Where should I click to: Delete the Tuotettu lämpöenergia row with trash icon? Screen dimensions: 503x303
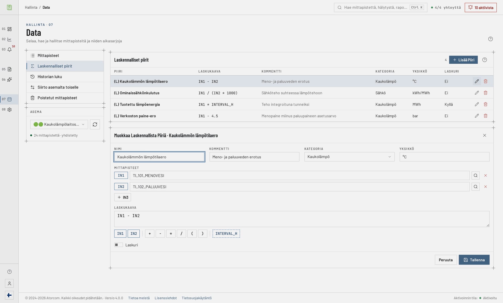coord(485,104)
